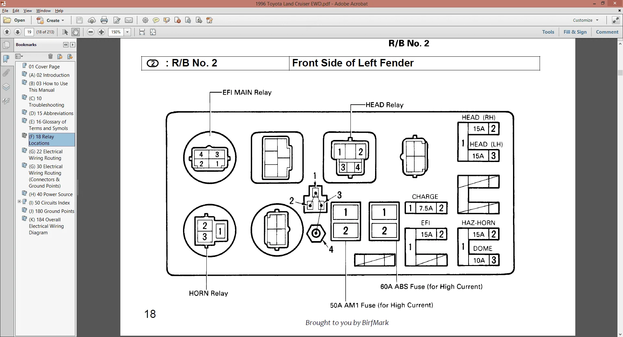Viewport: 623px width, 337px height.
Task: Open the Attachments panel paperclip
Action: pyautogui.click(x=6, y=73)
